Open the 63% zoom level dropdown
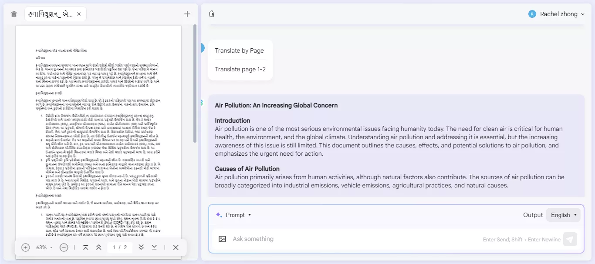 (44, 247)
